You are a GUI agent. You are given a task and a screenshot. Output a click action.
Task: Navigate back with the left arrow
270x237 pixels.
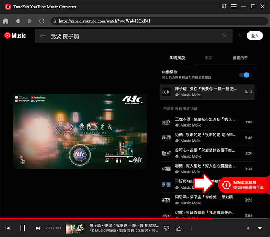click(18, 21)
